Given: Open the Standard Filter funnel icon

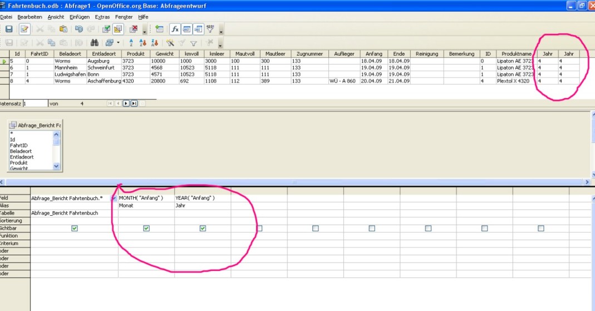Looking at the screenshot, I should coord(194,43).
